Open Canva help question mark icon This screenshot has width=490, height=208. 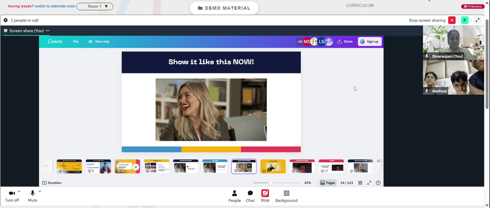point(378,183)
